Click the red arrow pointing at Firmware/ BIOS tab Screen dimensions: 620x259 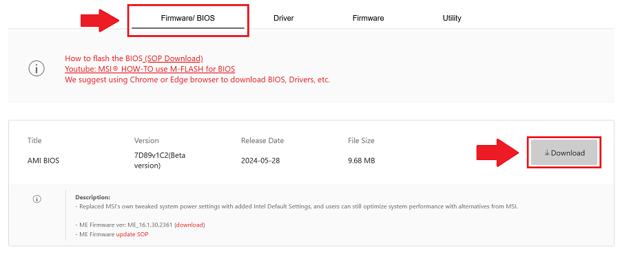pyautogui.click(x=100, y=20)
